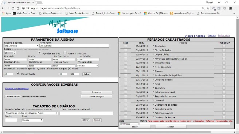Click 'Novo nome ou Novo Usuário' field
This screenshot has width=239, height=134.
coord(86,113)
